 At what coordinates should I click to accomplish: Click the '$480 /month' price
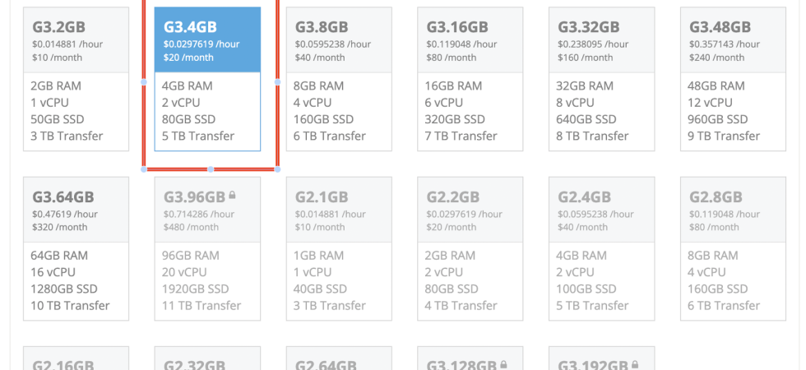click(191, 227)
